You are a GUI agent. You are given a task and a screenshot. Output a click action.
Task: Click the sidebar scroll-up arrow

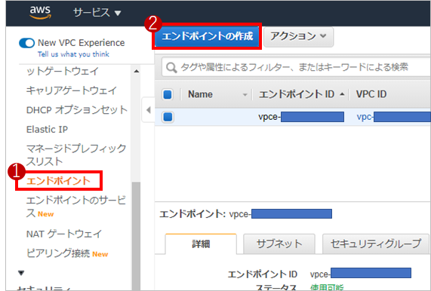click(x=137, y=72)
